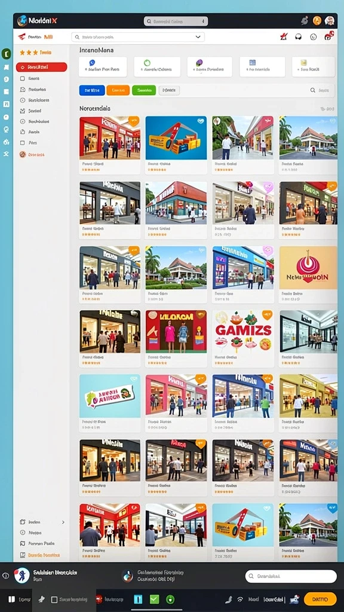The width and height of the screenshot is (344, 612).
Task: Click the headset support icon
Action: 299,37
